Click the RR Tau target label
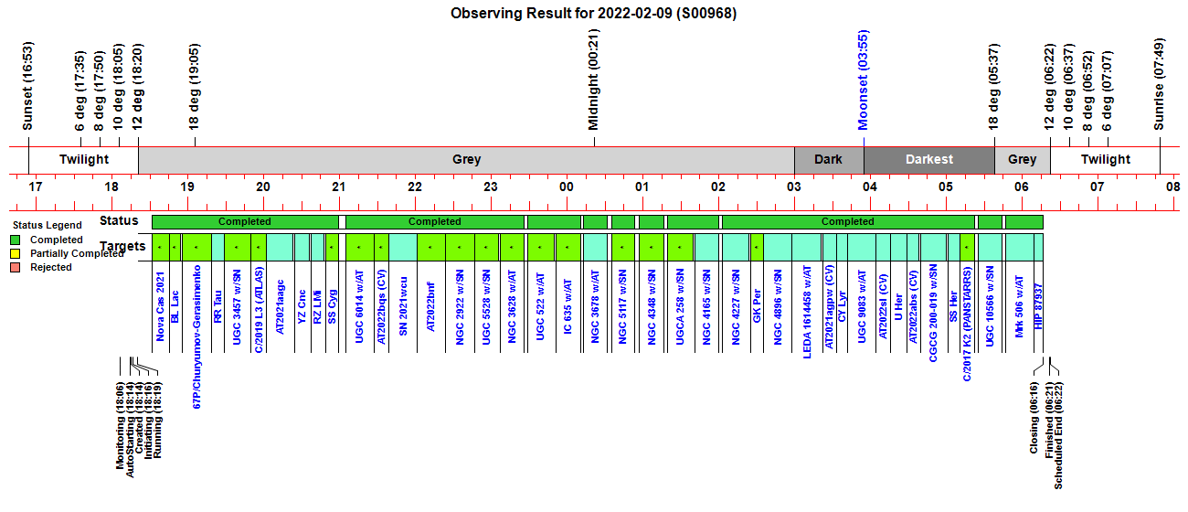This screenshot has height=512, width=1188. (x=217, y=305)
